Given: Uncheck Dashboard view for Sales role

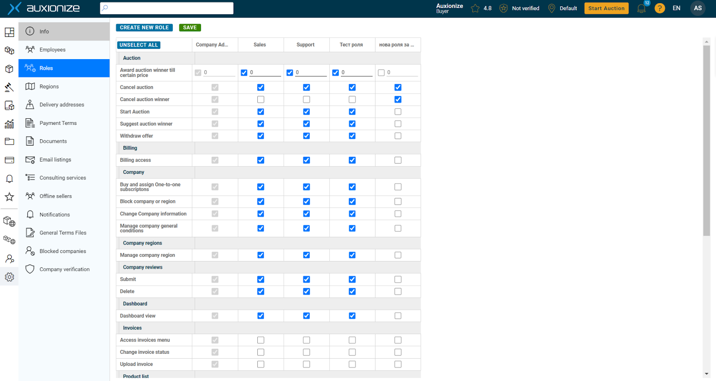Looking at the screenshot, I should [x=261, y=316].
